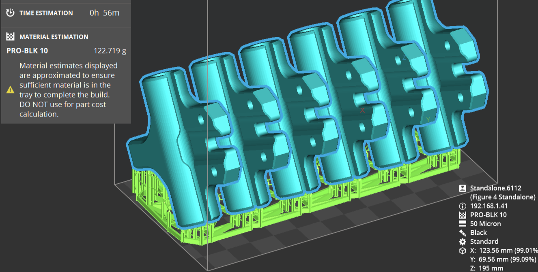Click the build volume cube icon beside X dimension
The width and height of the screenshot is (538, 272).
point(462,251)
